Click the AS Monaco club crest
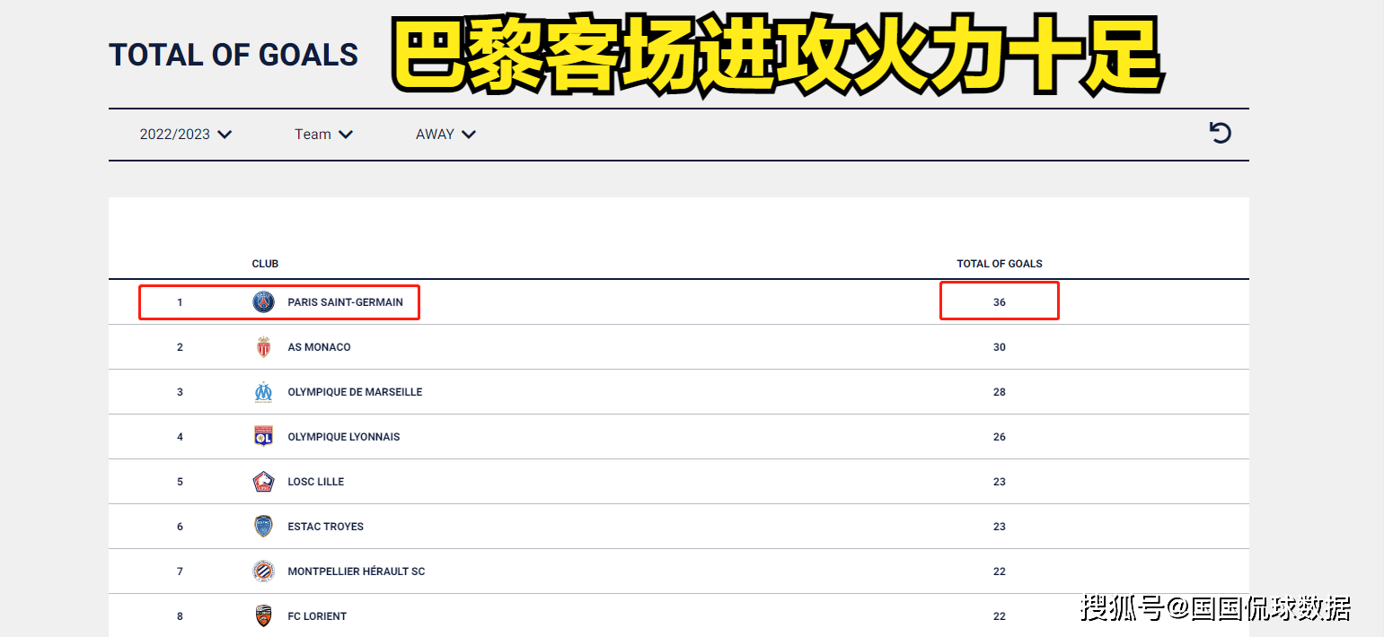Screen dimensions: 1384x637 coord(263,347)
